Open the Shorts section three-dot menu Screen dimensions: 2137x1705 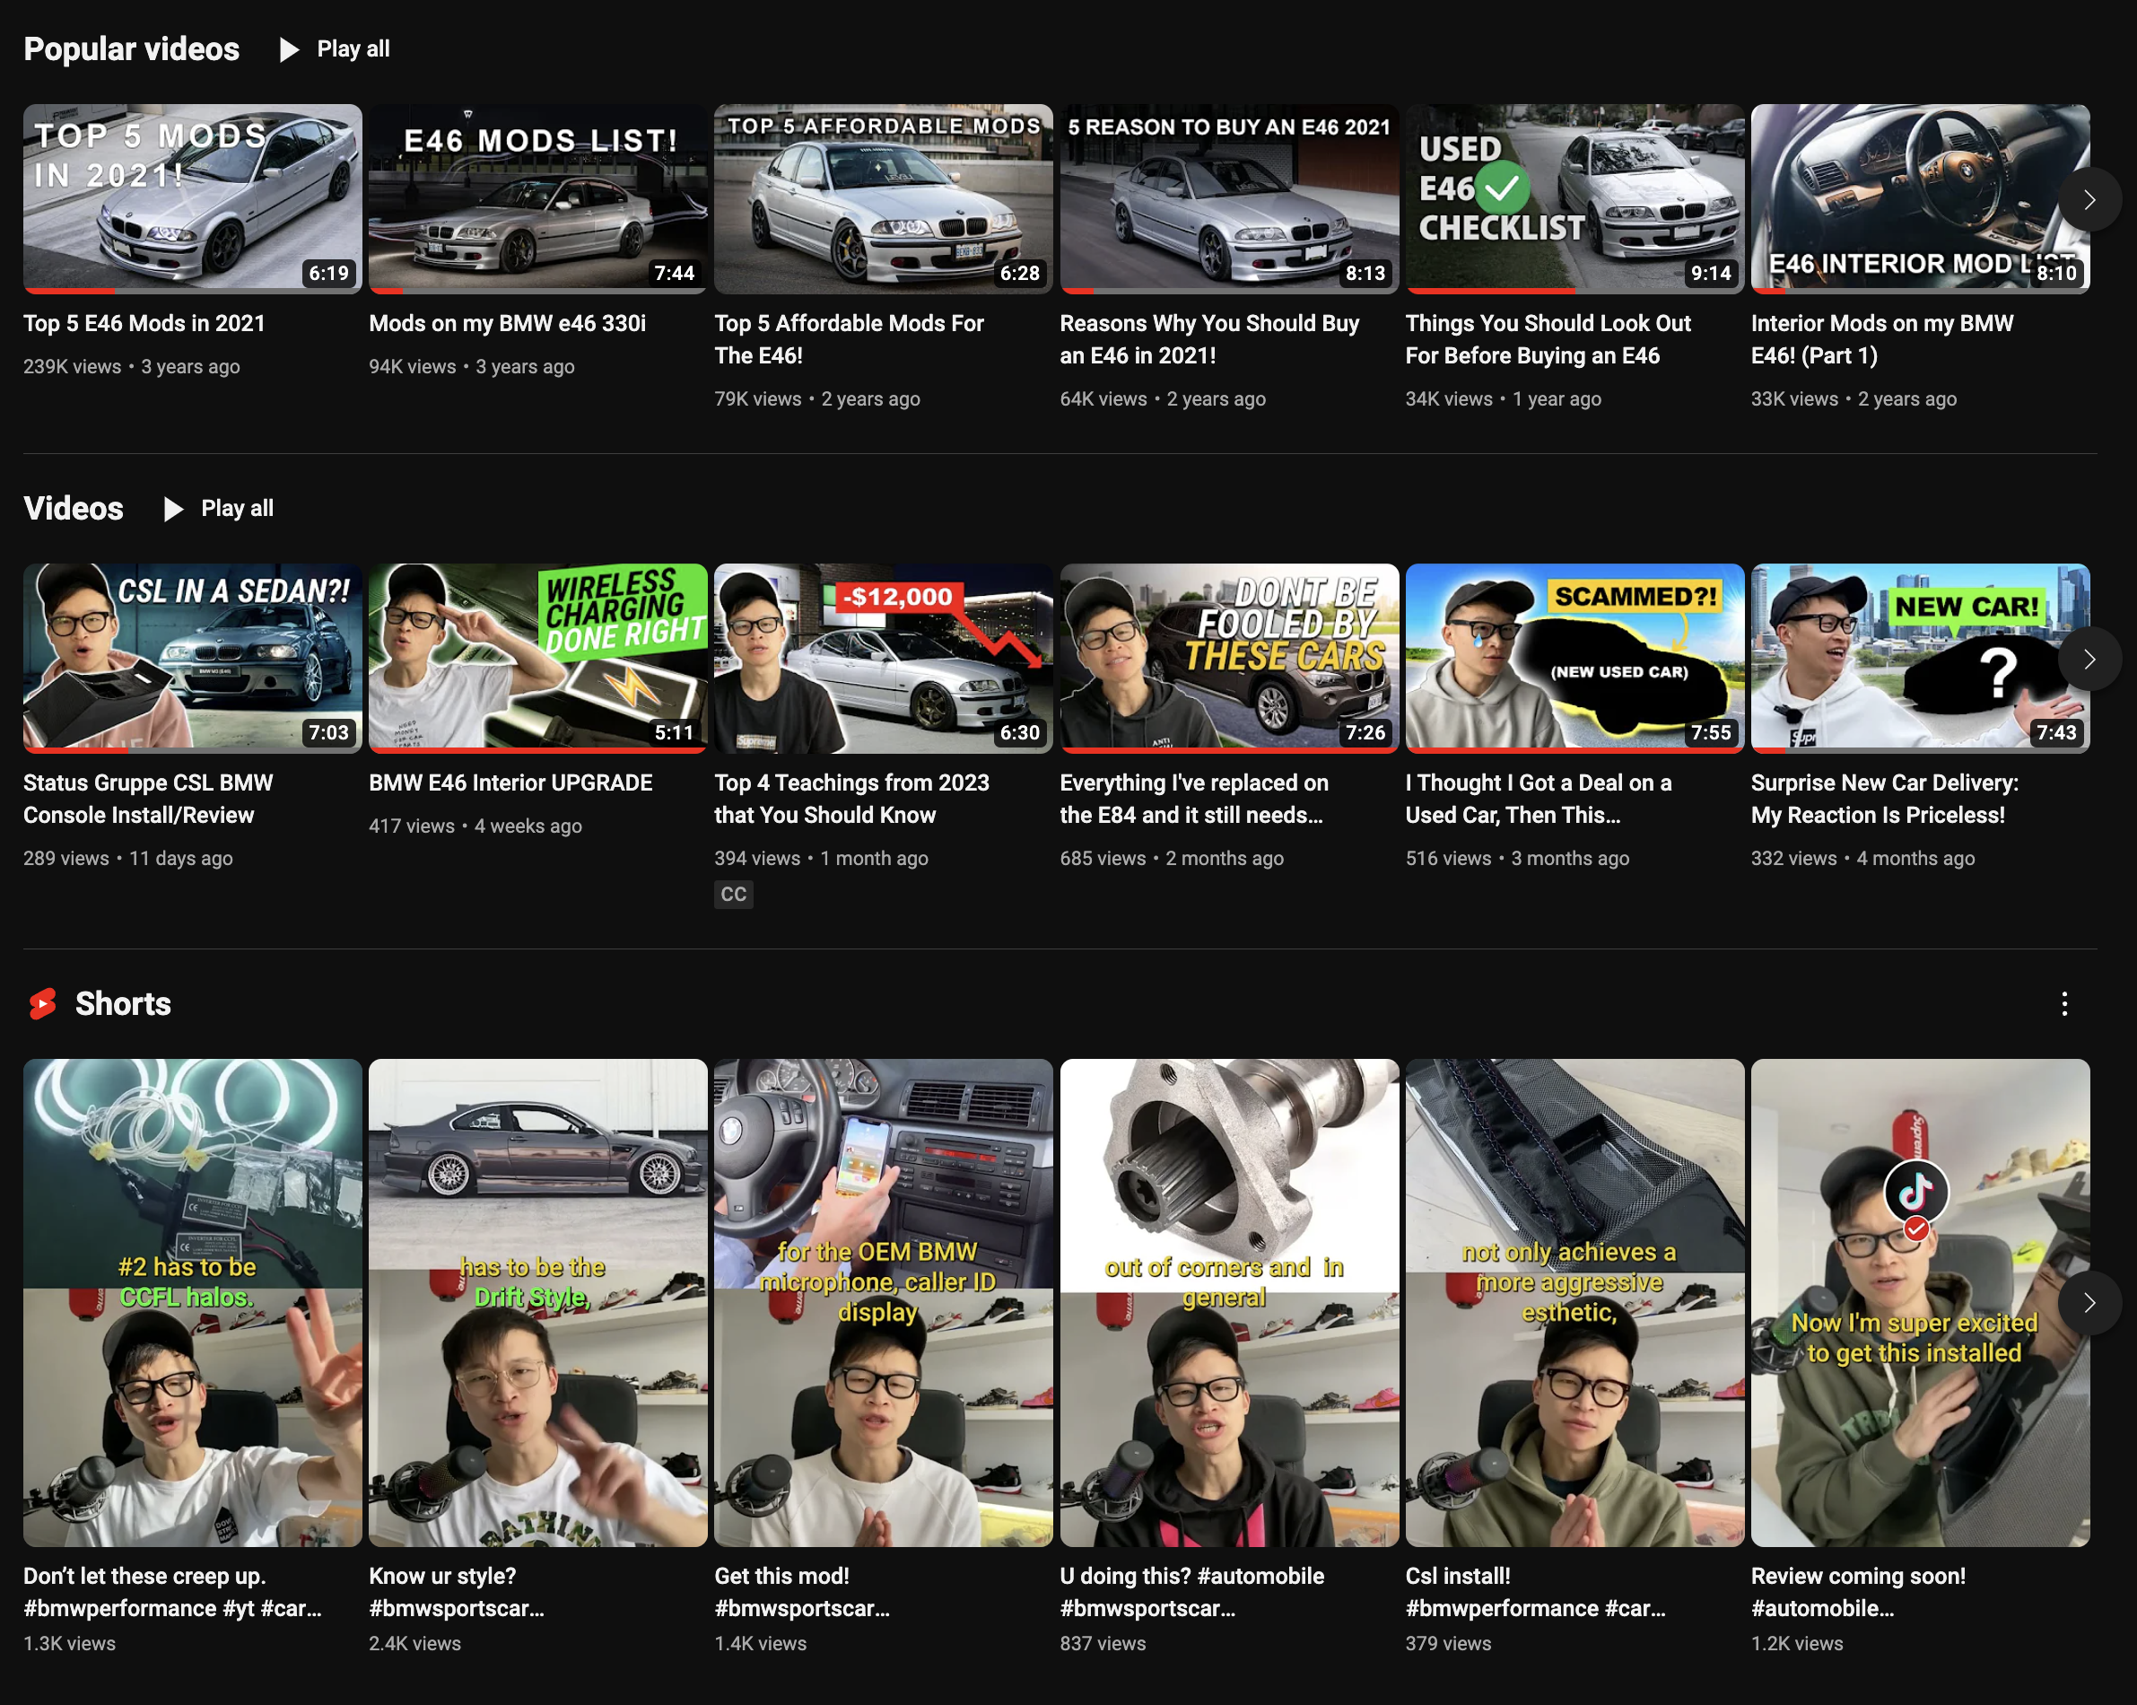(x=2064, y=1004)
